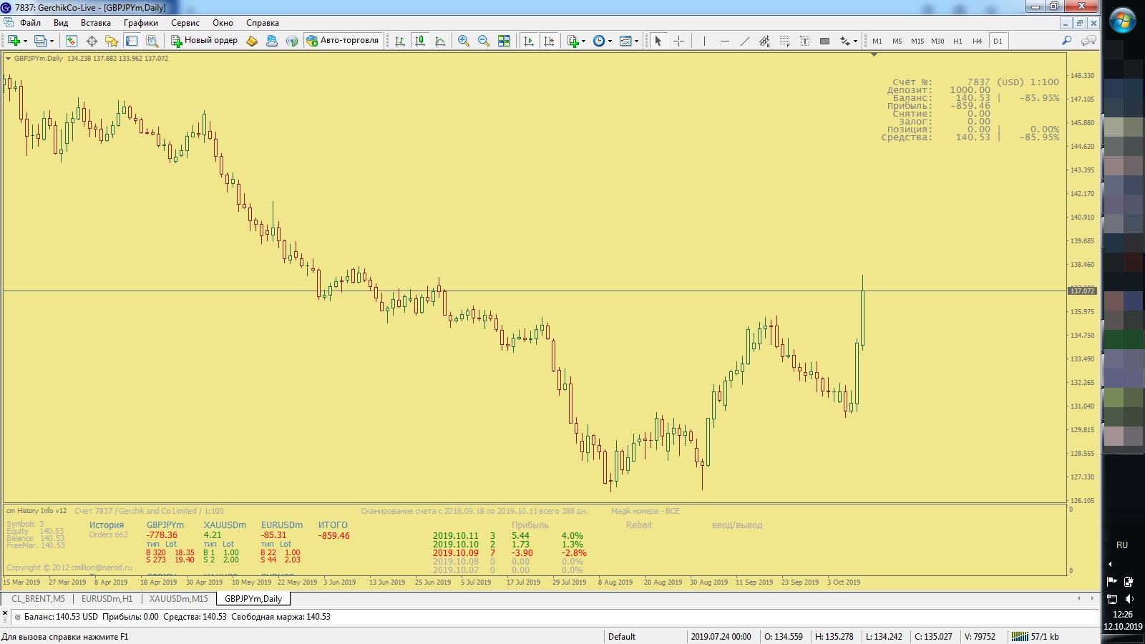Open the Вставка menu
This screenshot has height=644, width=1145.
point(96,23)
